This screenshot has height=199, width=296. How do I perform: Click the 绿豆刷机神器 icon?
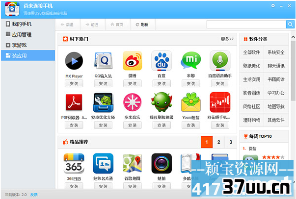coord(161,102)
